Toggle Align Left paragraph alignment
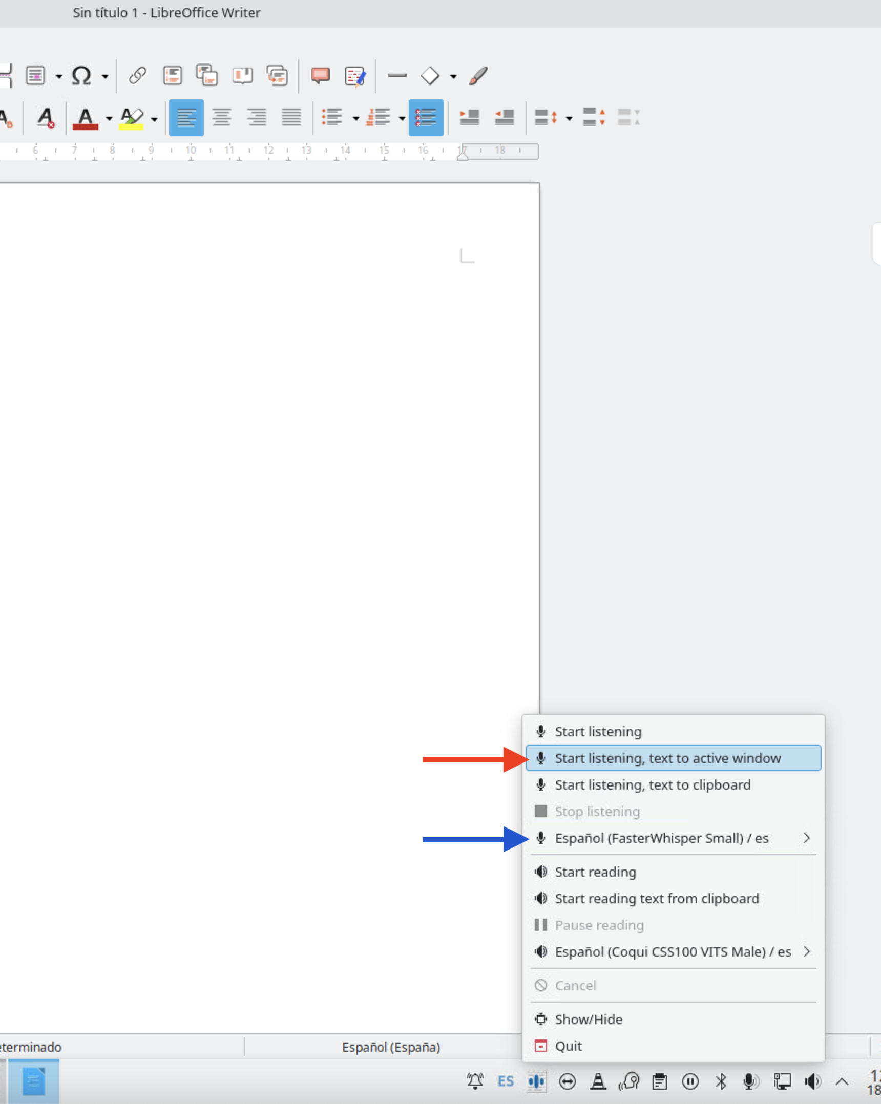This screenshot has width=881, height=1104. [186, 118]
